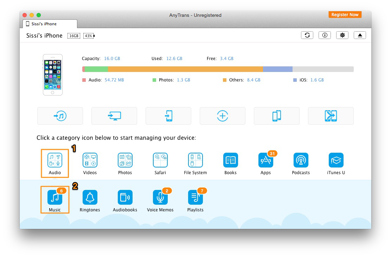Click the clone device button
391x257 pixels.
331,116
